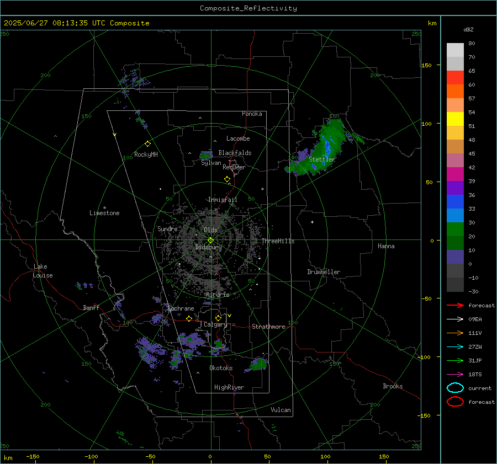Click the white 09EA arrow icon
Screen dimensions: 497x464
[455, 319]
